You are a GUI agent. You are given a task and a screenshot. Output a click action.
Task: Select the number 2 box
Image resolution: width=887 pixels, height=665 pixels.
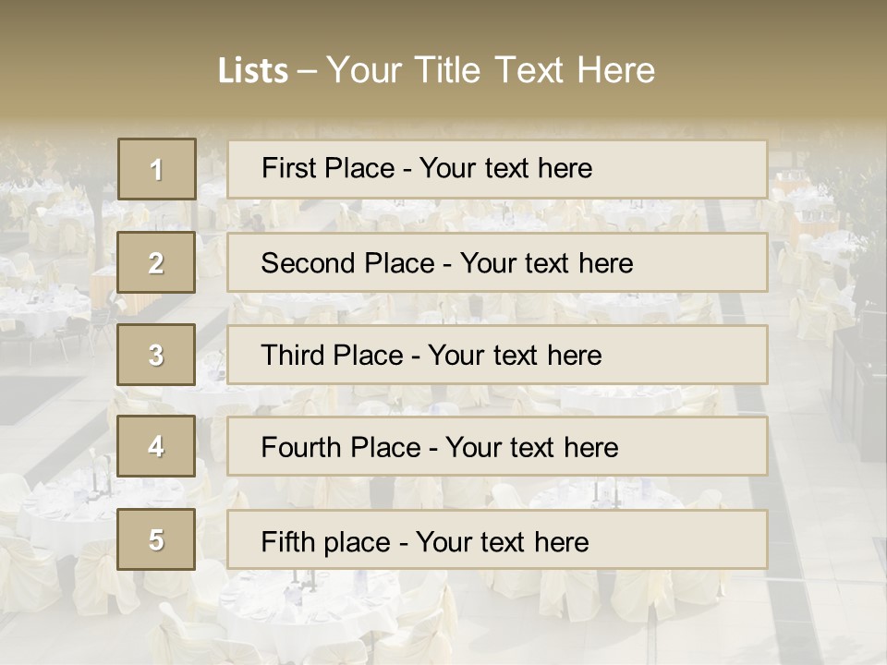tap(157, 262)
